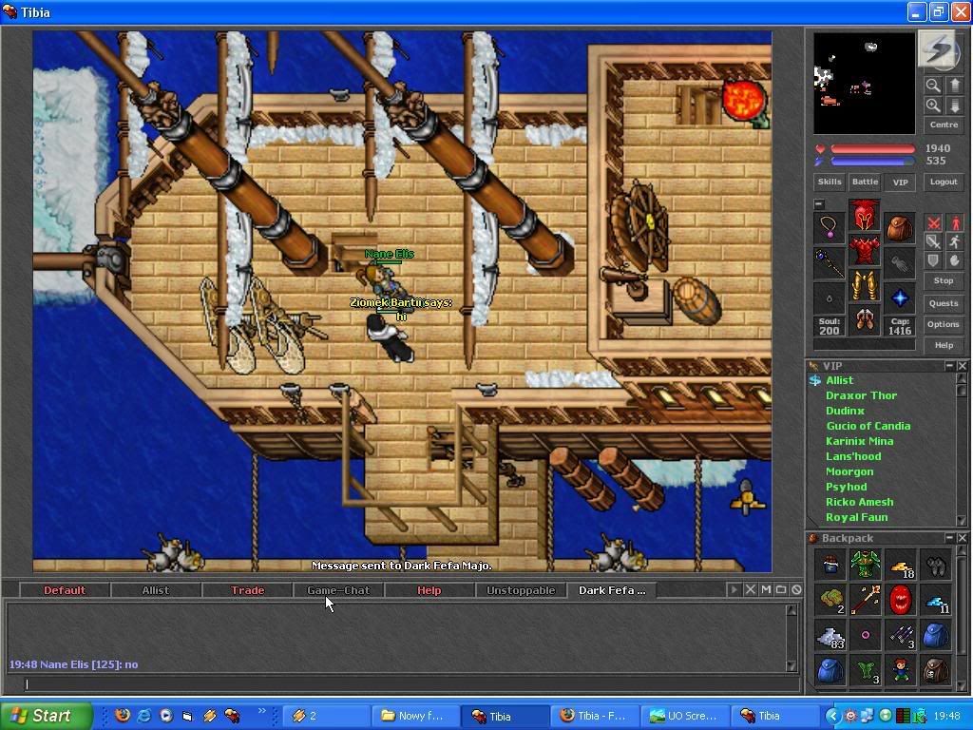Toggle secure mode hand icon

955,260
